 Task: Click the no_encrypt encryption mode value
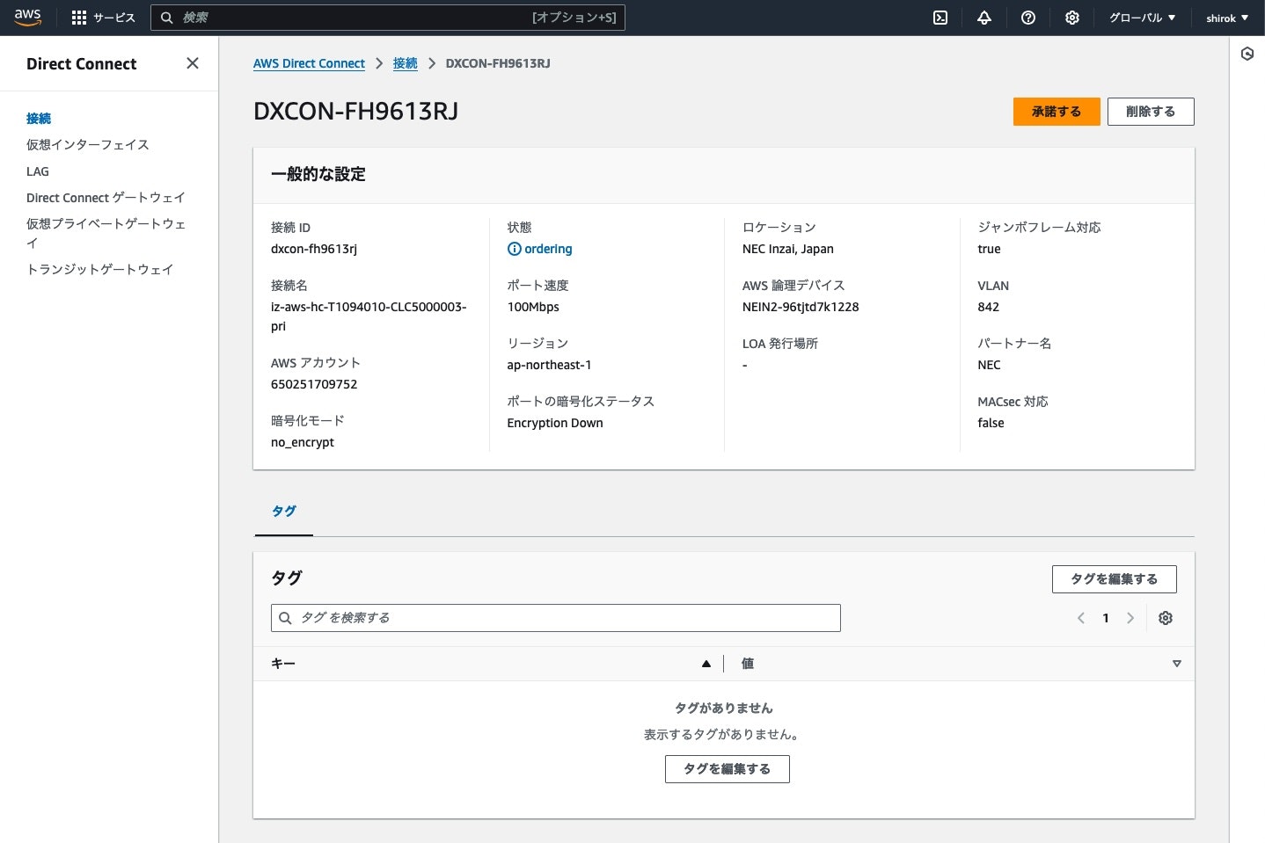(303, 442)
